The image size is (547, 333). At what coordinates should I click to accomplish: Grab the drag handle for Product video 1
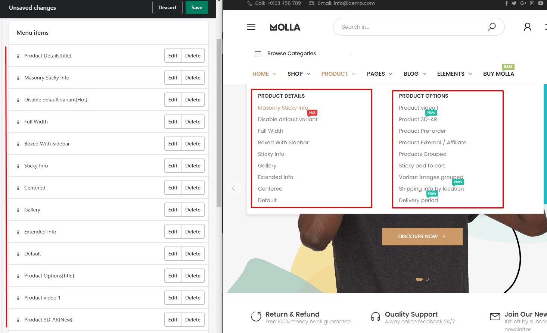click(x=18, y=298)
